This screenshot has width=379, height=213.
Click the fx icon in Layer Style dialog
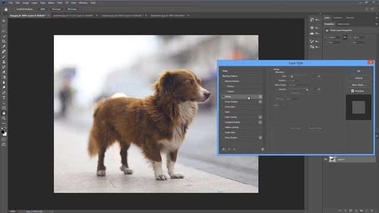tap(224, 149)
